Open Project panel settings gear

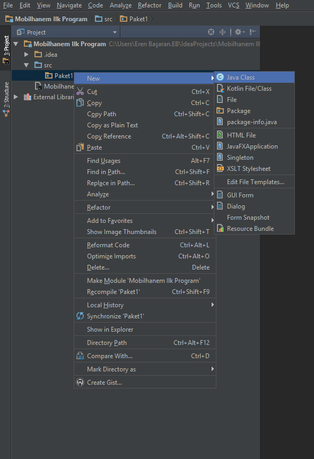click(x=239, y=32)
